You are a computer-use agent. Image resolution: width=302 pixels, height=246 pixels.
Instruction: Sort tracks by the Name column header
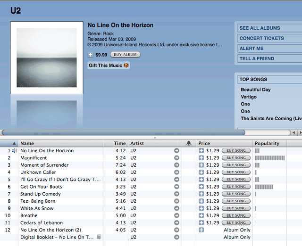point(61,143)
